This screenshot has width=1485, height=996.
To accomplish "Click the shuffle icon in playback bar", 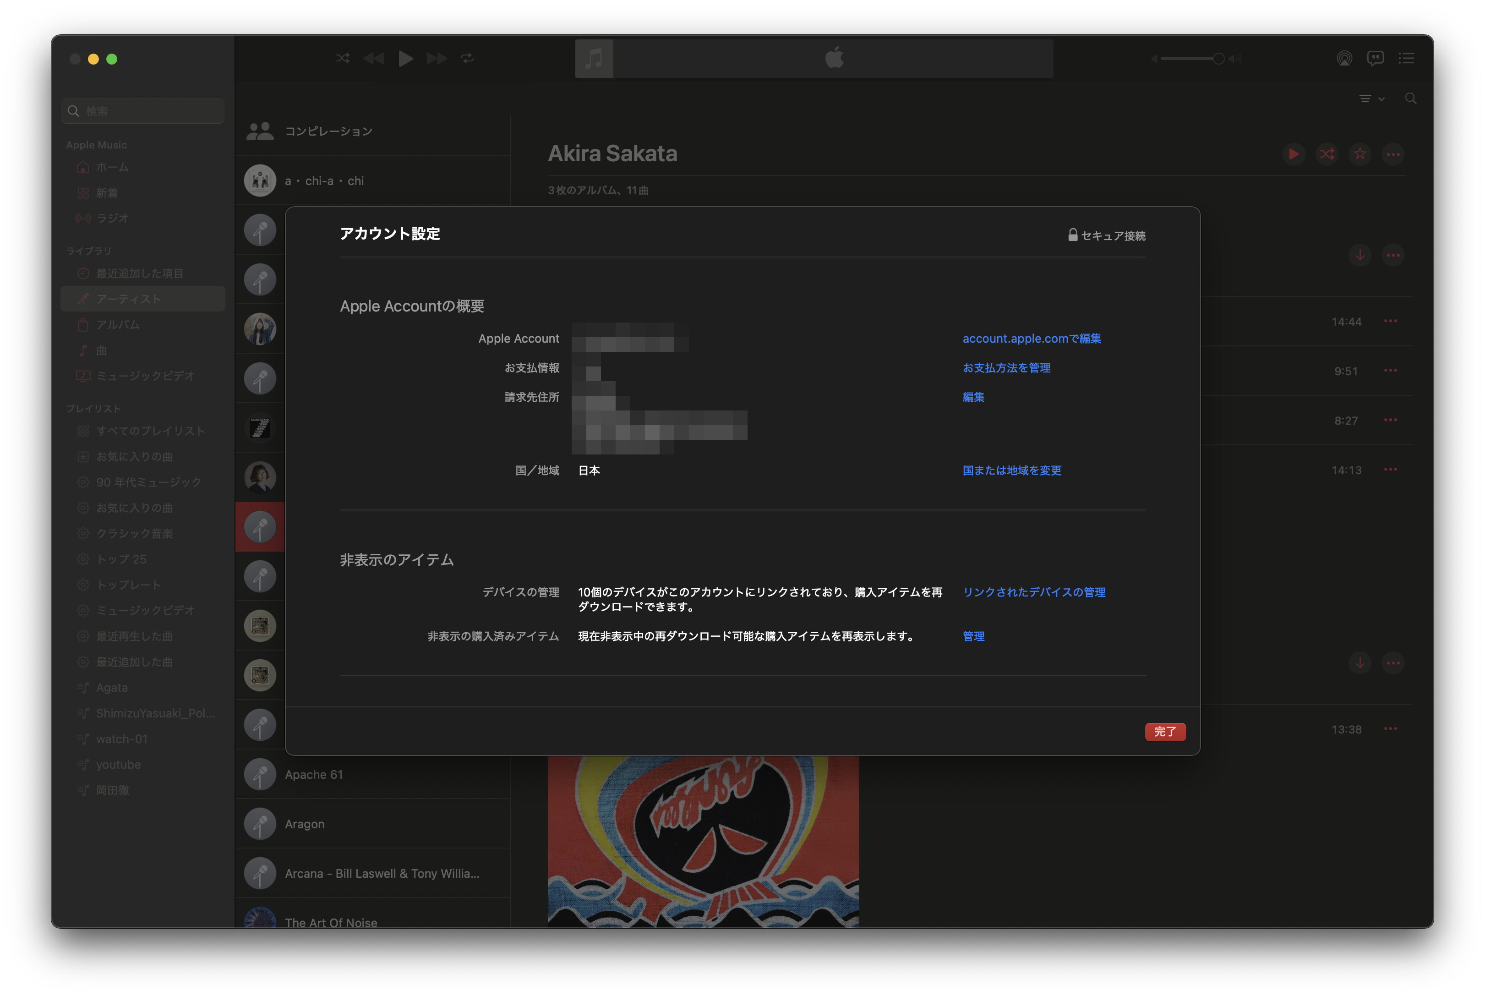I will [342, 59].
